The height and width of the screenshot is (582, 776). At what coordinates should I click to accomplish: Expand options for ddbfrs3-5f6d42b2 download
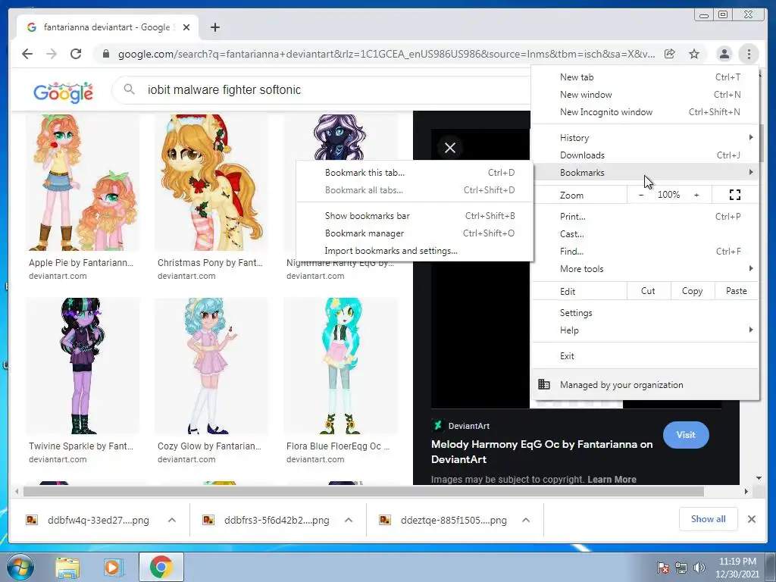(x=349, y=520)
